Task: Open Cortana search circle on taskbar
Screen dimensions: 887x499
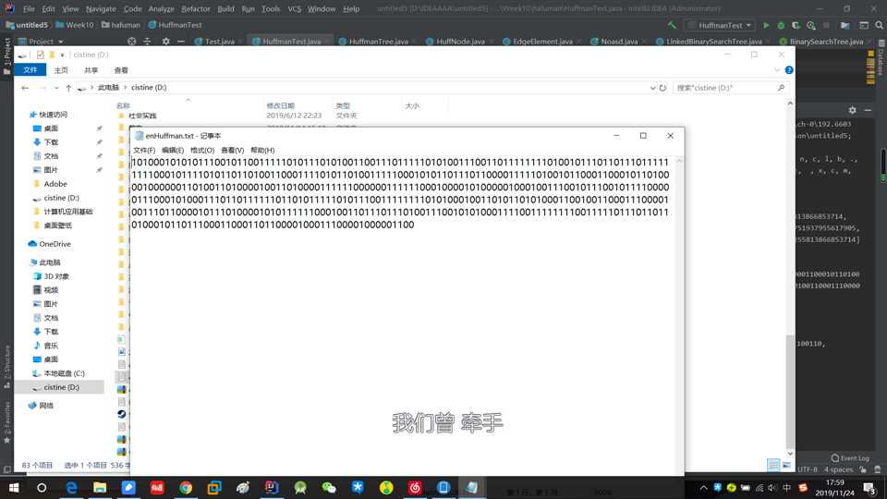Action: pyautogui.click(x=42, y=487)
